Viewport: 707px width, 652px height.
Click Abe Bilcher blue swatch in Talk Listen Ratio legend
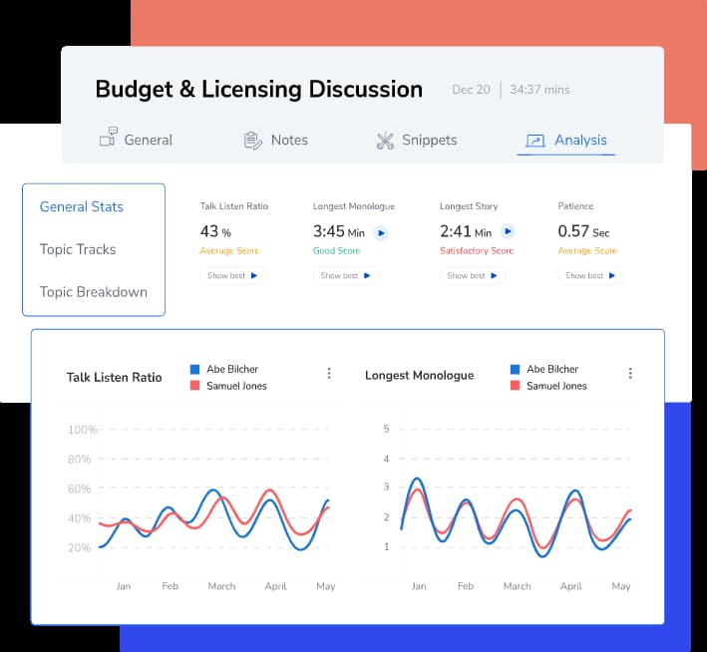coord(194,369)
